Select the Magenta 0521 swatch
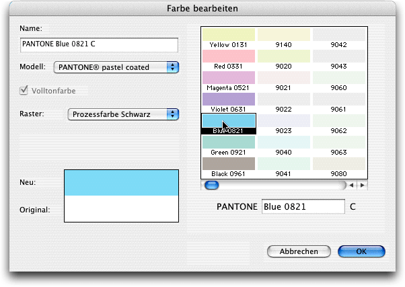 pos(229,78)
